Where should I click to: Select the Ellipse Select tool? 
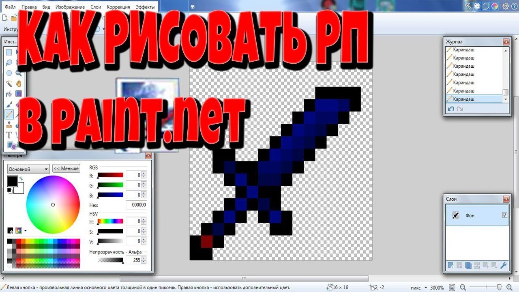pyautogui.click(x=9, y=73)
